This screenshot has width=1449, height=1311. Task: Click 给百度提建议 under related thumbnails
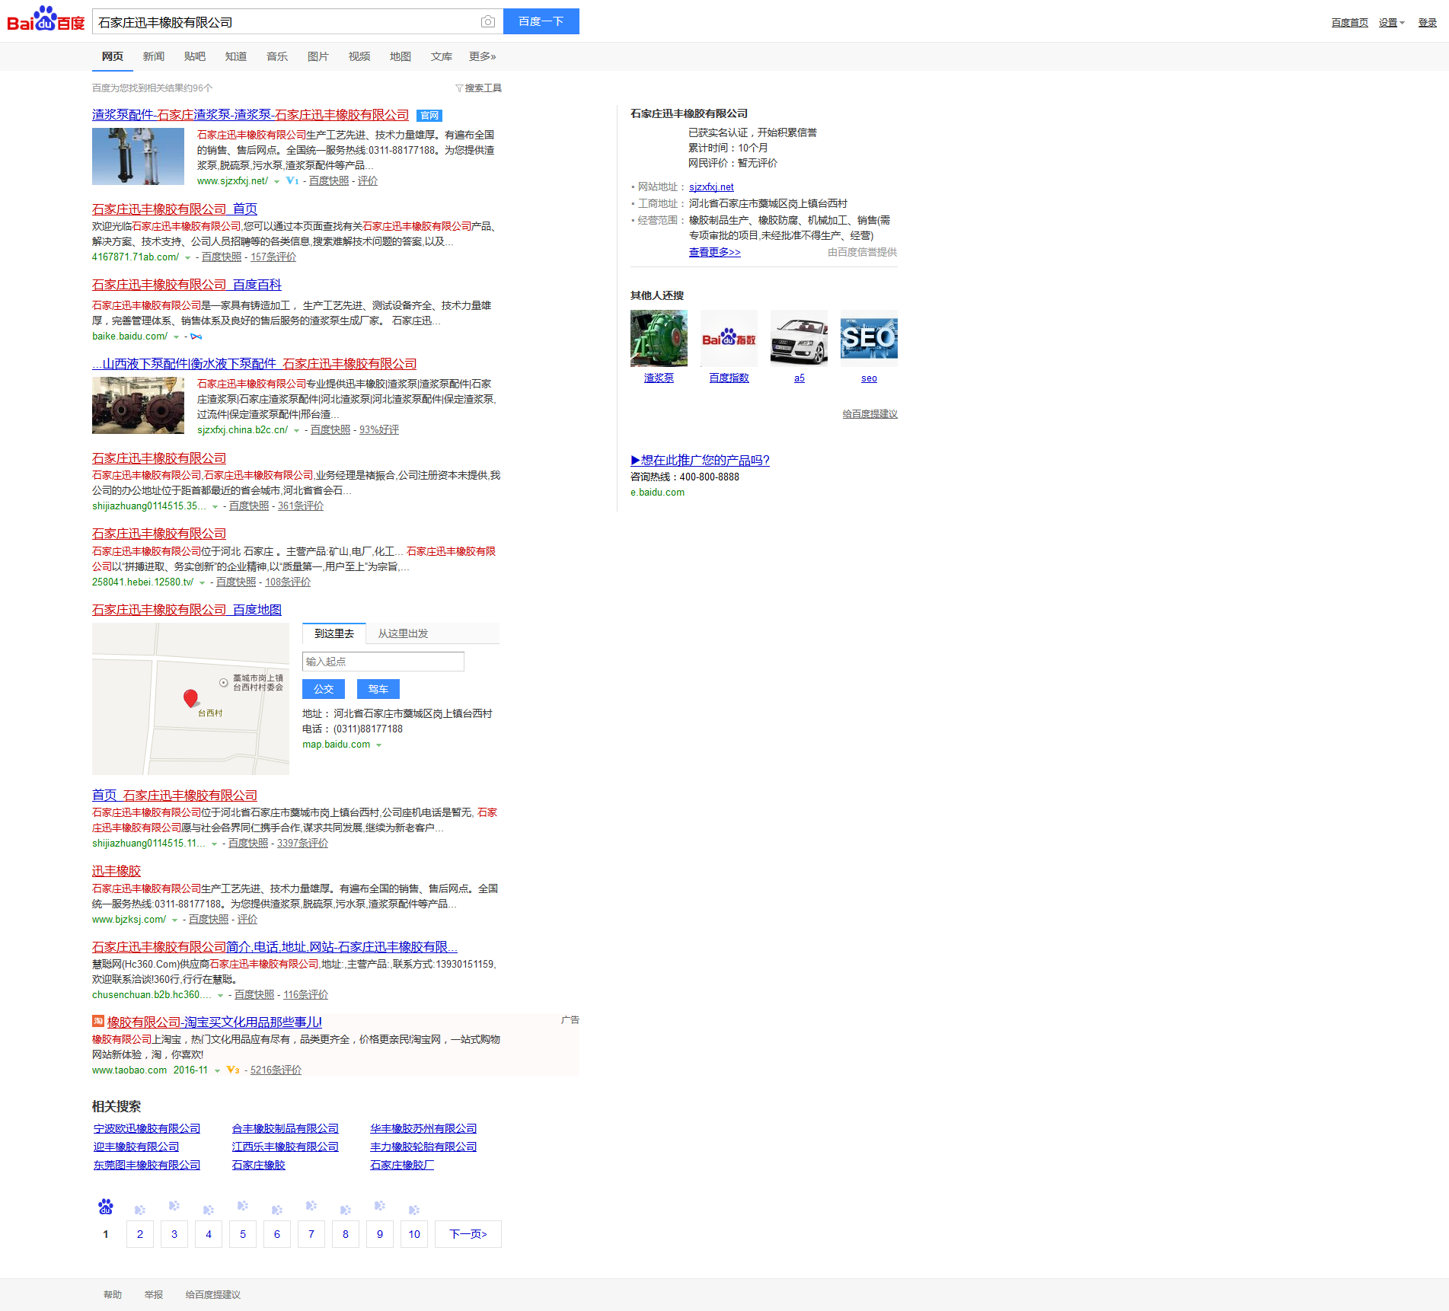870,414
